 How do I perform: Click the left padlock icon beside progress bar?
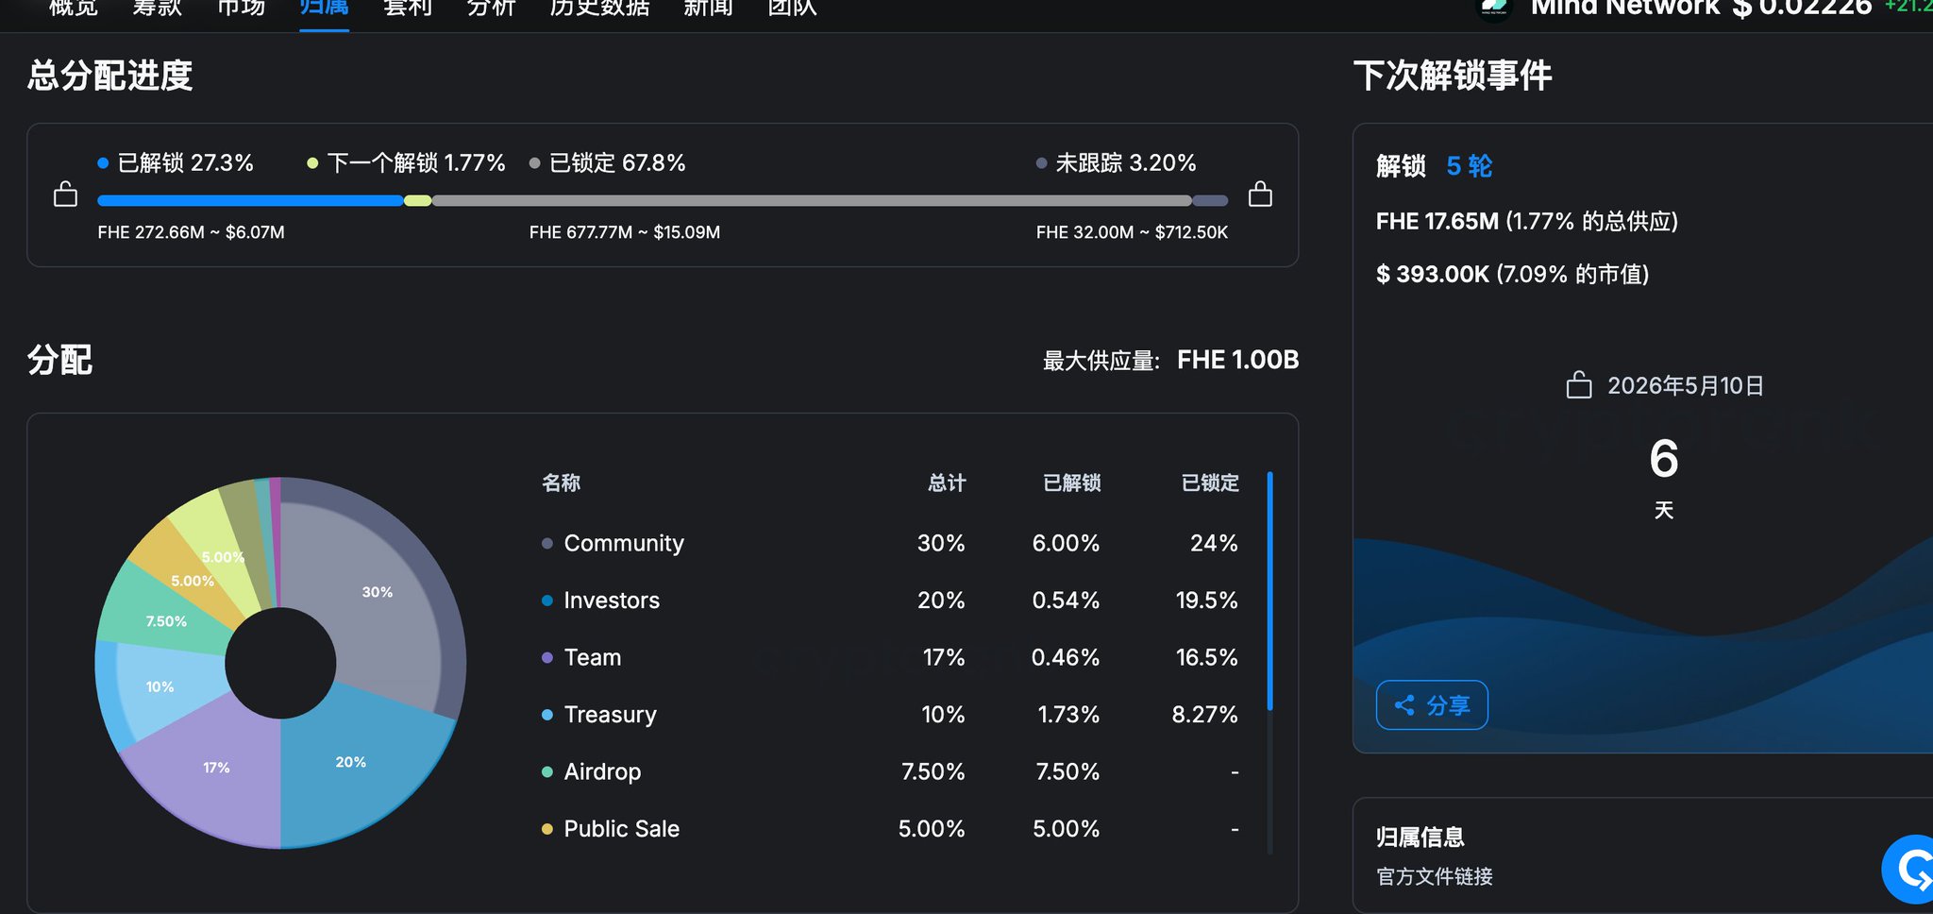[x=65, y=195]
